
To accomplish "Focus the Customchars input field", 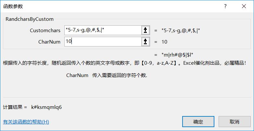I will pos(103,30).
